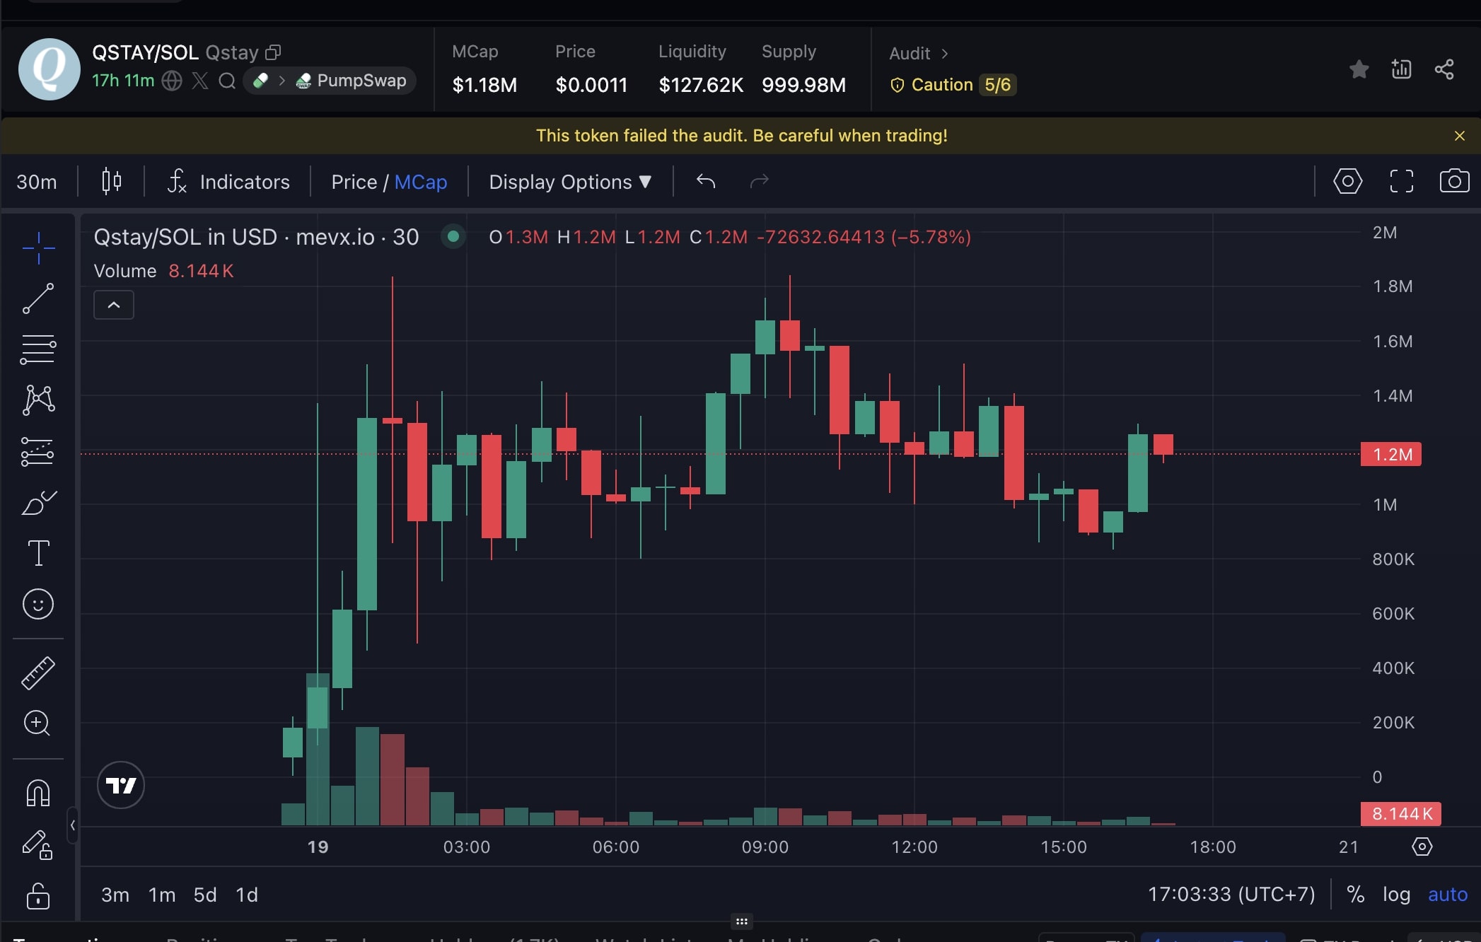Select the XABCD pattern tool
This screenshot has height=942, width=1481.
coord(38,400)
